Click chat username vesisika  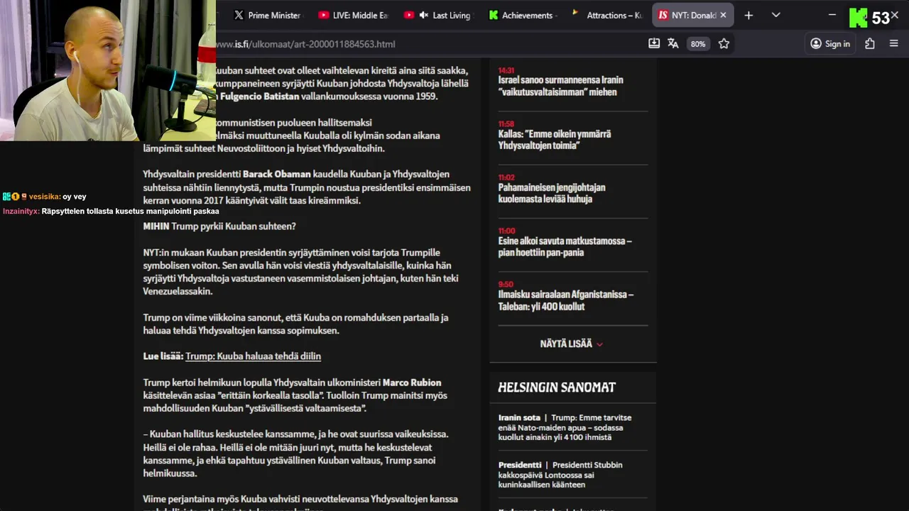pos(44,197)
